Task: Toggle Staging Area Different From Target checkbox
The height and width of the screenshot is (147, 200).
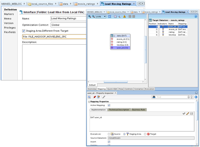Action: (x=24, y=31)
